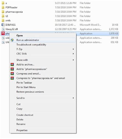Select the UI folder name
The image size is (122, 139).
click(7, 16)
